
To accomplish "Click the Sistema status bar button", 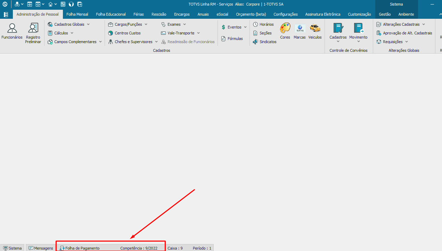I will tap(13, 248).
